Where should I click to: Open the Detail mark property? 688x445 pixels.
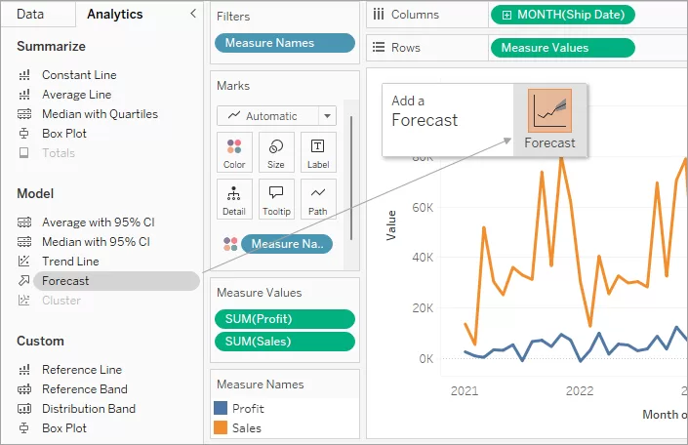(x=234, y=198)
